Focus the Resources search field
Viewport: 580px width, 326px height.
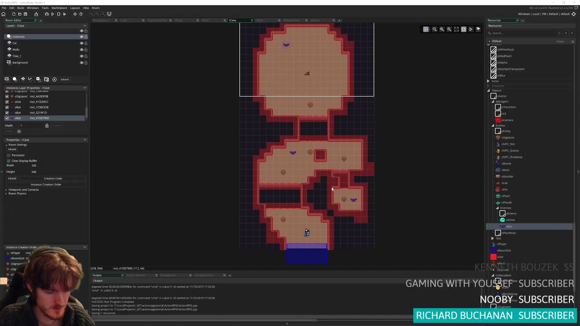click(522, 33)
